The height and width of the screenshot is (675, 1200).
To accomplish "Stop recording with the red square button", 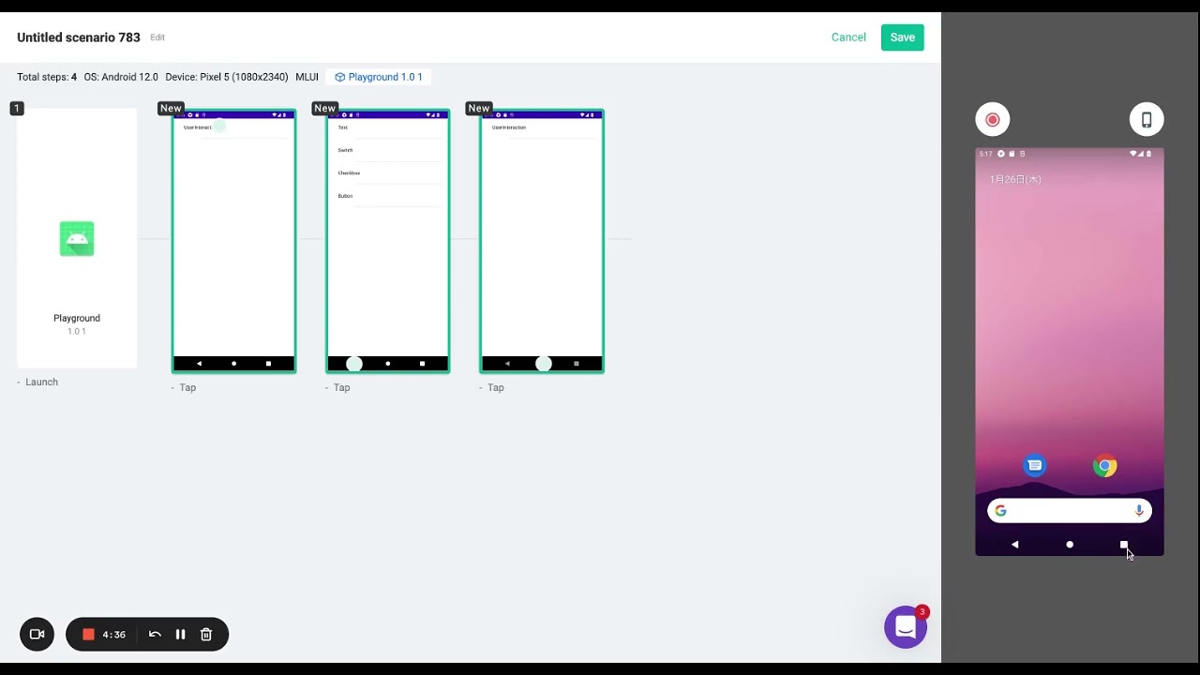I will tap(88, 635).
